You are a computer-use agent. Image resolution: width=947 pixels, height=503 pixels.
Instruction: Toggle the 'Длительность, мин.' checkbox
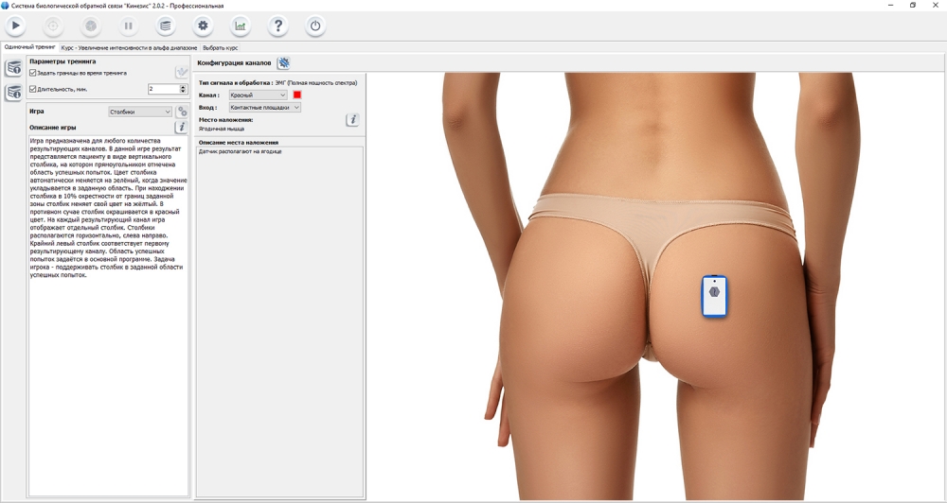[x=33, y=89]
